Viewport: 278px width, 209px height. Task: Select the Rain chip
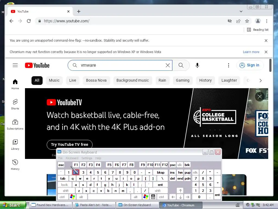[x=162, y=80]
